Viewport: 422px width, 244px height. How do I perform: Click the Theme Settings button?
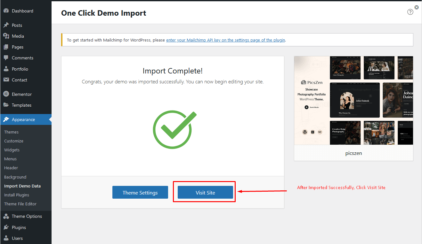point(140,192)
